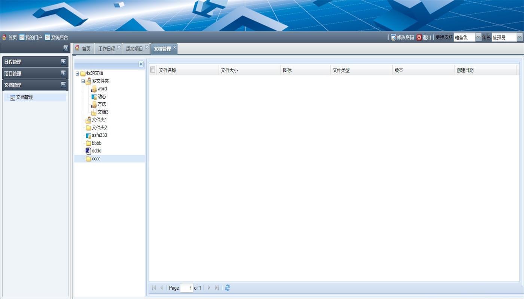Close the 添加项目 tab

[x=147, y=47]
